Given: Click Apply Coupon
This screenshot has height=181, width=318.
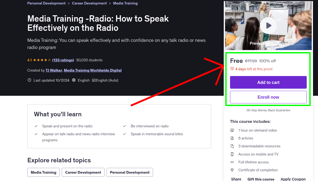Looking at the screenshot, I should click(x=293, y=179).
